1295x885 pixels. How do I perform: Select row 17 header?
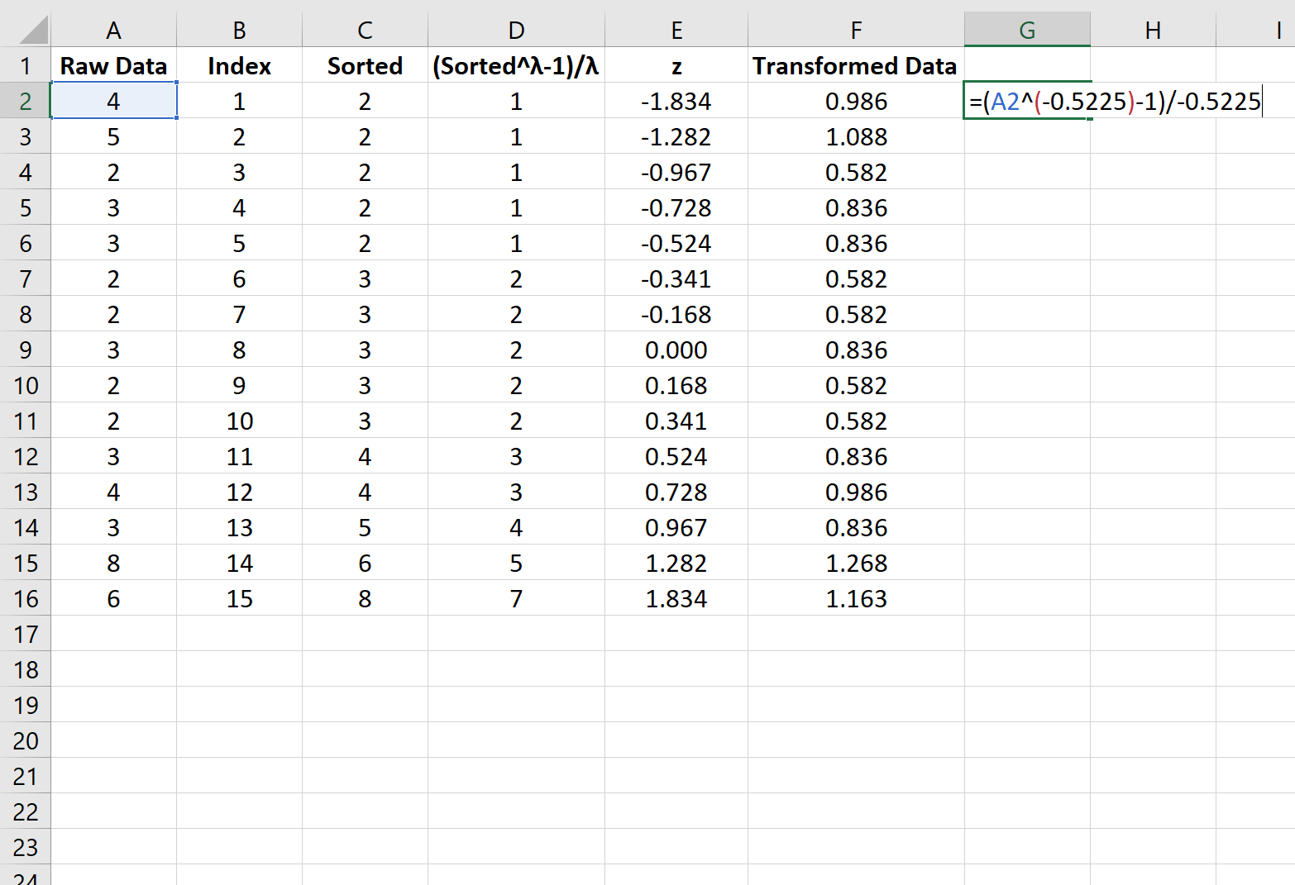point(26,634)
